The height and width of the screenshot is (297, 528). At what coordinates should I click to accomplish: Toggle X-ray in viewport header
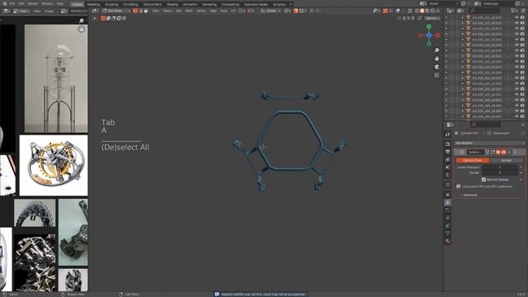pyautogui.click(x=410, y=11)
